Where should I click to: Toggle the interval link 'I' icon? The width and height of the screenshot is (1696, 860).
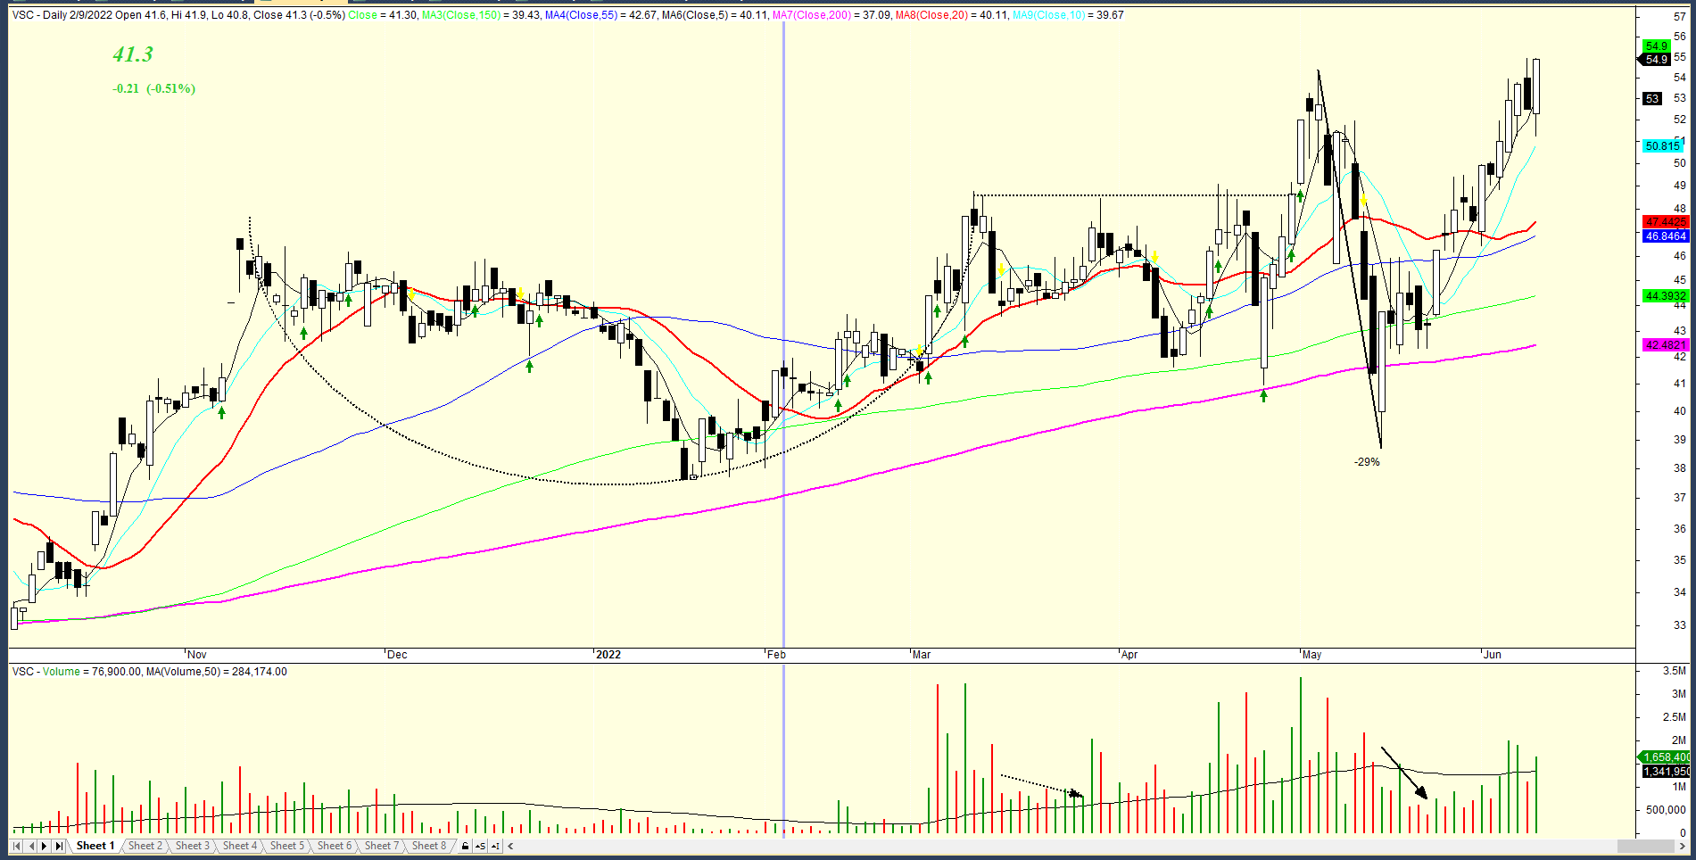pyautogui.click(x=495, y=846)
